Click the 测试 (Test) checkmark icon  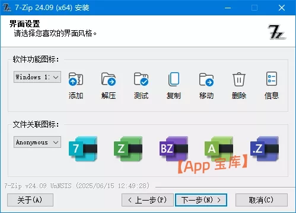click(141, 79)
